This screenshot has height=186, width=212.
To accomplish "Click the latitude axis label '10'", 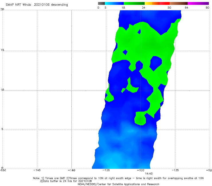I will coord(2,90).
